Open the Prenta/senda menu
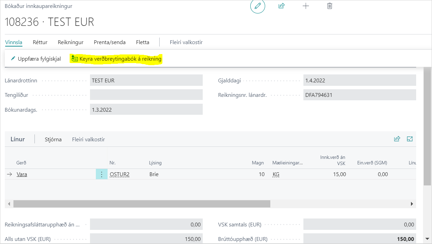Screen dimensions: 432x244 click(110, 42)
